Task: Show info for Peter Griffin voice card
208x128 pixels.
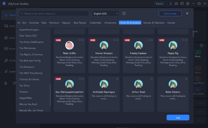Action: [80, 40]
